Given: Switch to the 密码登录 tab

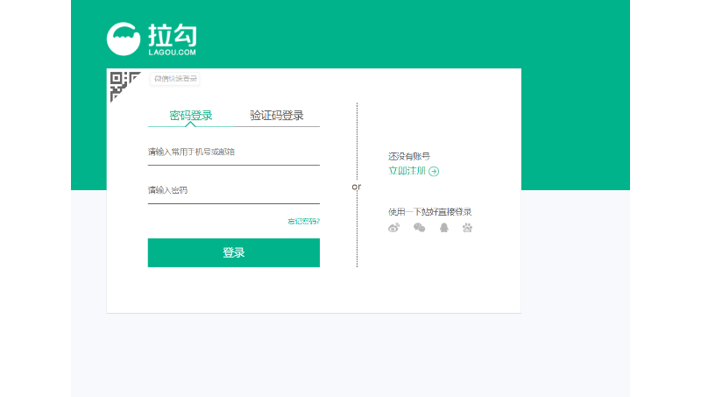Looking at the screenshot, I should [190, 116].
